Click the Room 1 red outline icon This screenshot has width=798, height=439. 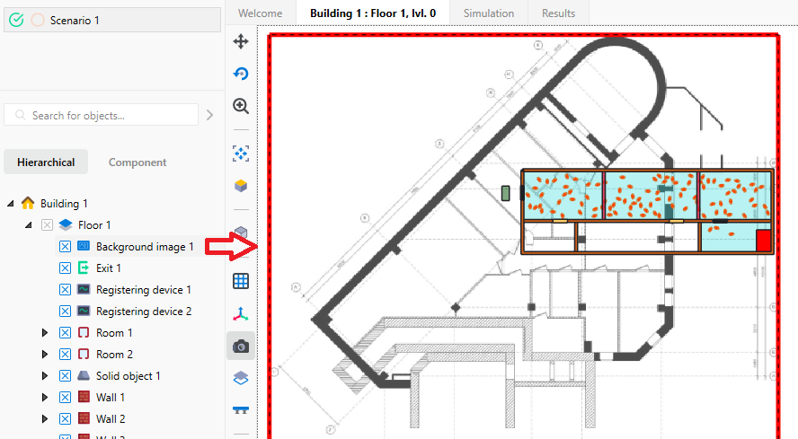point(84,333)
